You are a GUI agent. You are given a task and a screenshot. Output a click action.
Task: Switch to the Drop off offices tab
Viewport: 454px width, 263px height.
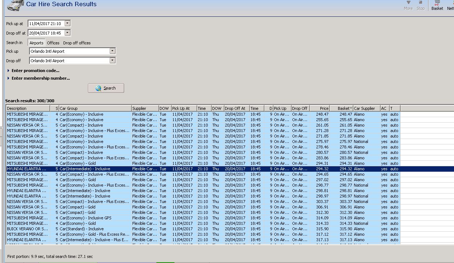coord(77,43)
